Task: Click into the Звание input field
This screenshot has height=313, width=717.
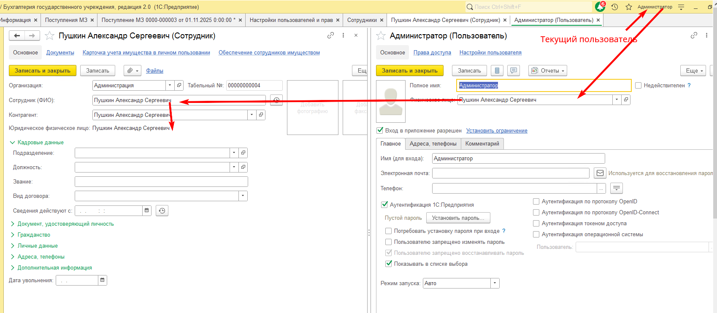Action: pos(161,181)
